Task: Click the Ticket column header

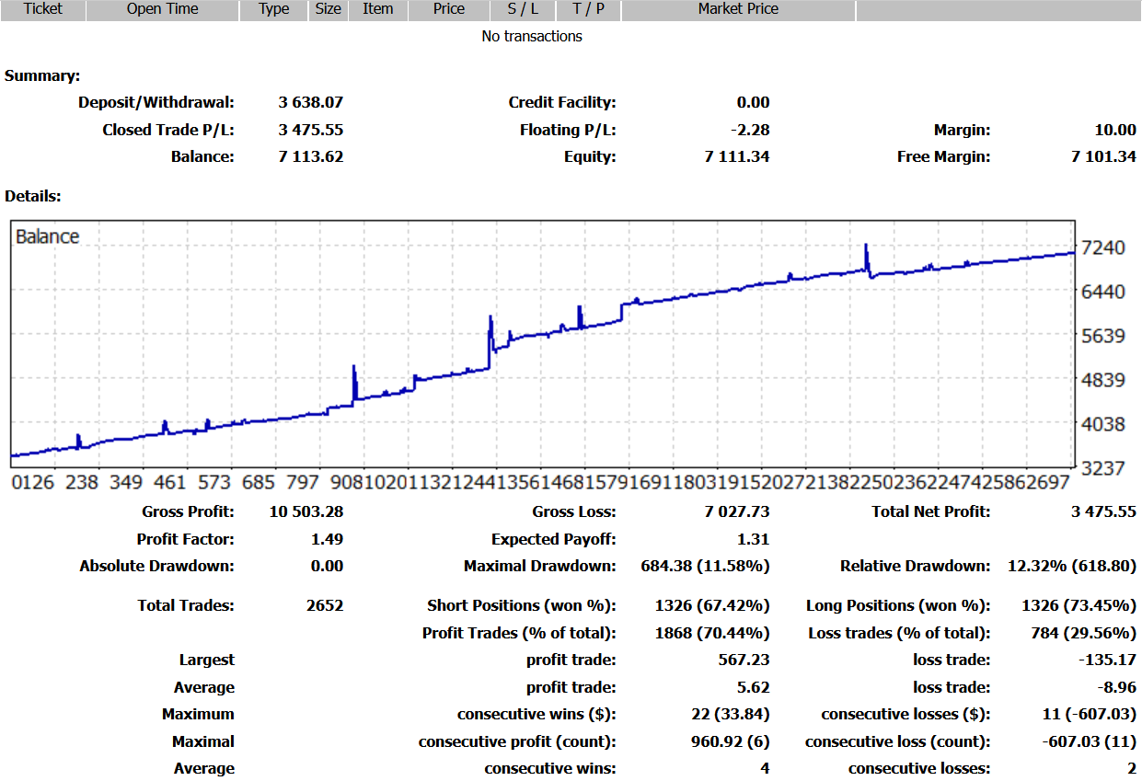Action: [43, 10]
